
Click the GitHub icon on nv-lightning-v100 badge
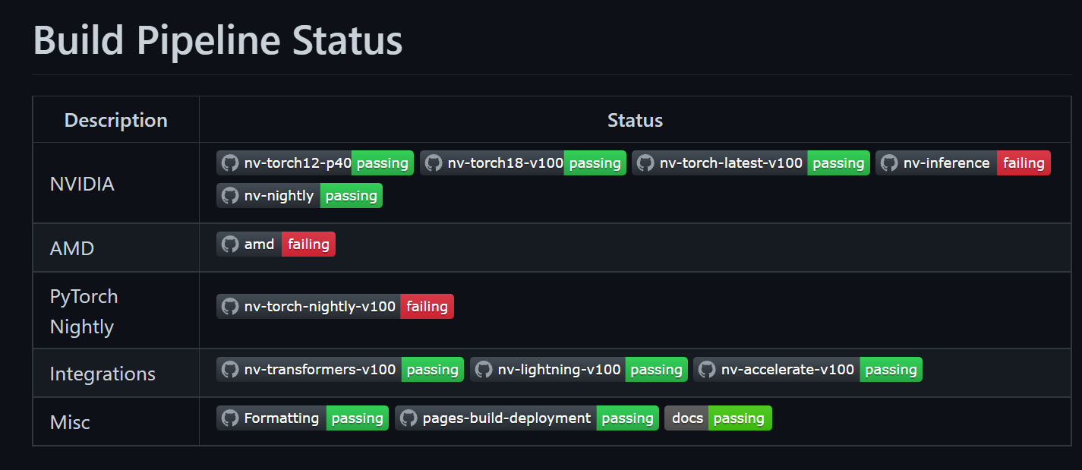click(483, 370)
